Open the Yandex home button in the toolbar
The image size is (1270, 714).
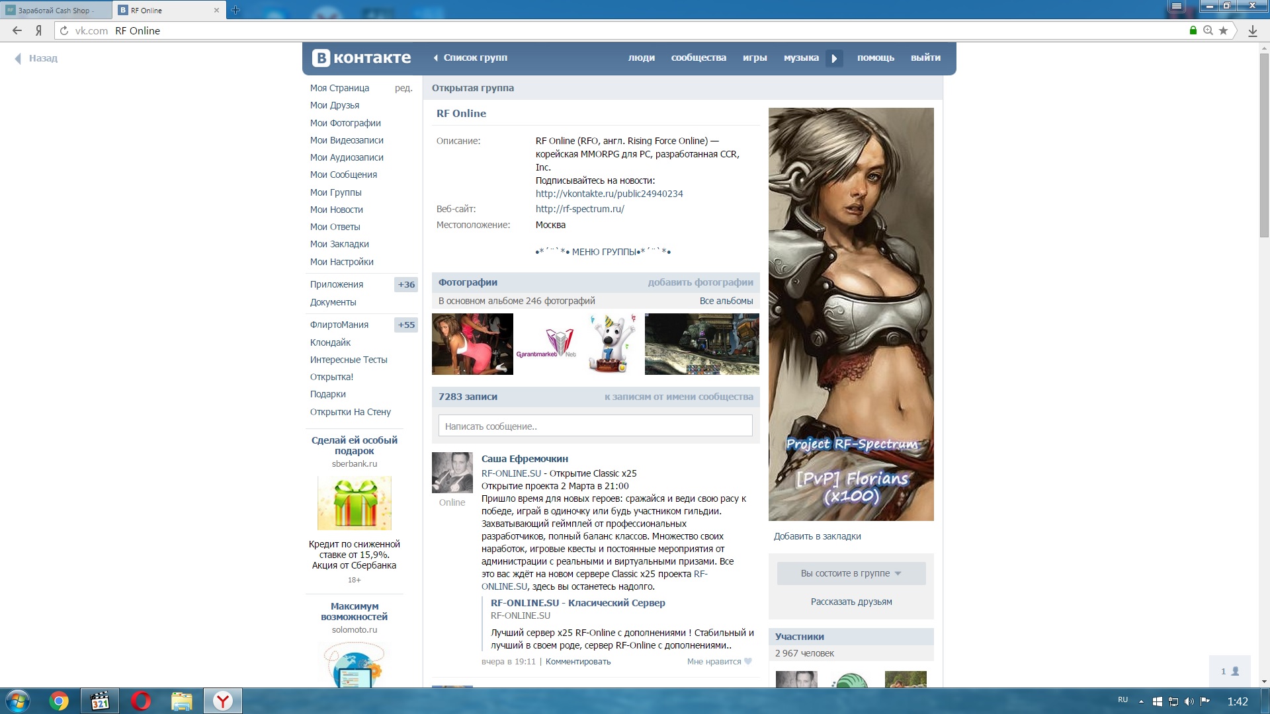39,30
